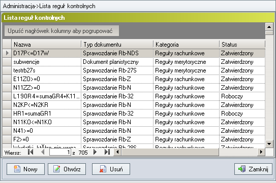This screenshot has width=276, height=183.
Task: Click Sprawozdanie Rb-32 in HR1=sumaGR1 row
Action: [x=117, y=114]
